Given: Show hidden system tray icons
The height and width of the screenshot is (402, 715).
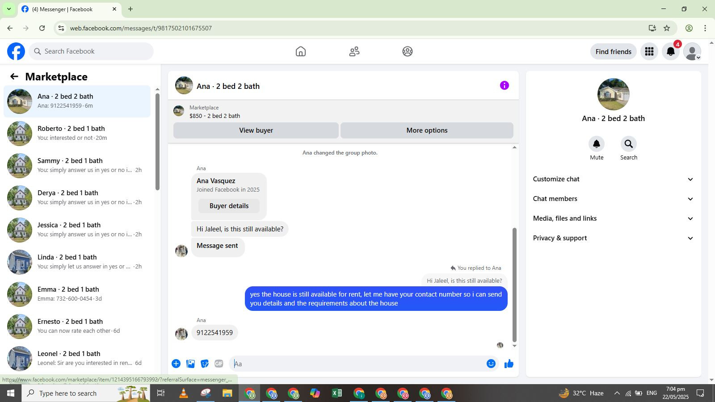Looking at the screenshot, I should click(617, 393).
